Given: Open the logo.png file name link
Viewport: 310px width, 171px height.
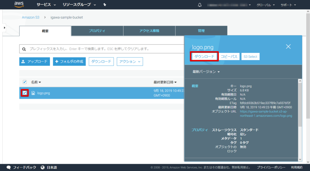Looking at the screenshot, I should pyautogui.click(x=43, y=93).
